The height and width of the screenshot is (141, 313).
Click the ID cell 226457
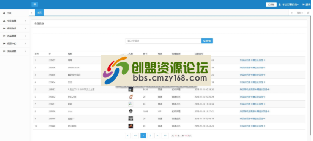click(52, 60)
